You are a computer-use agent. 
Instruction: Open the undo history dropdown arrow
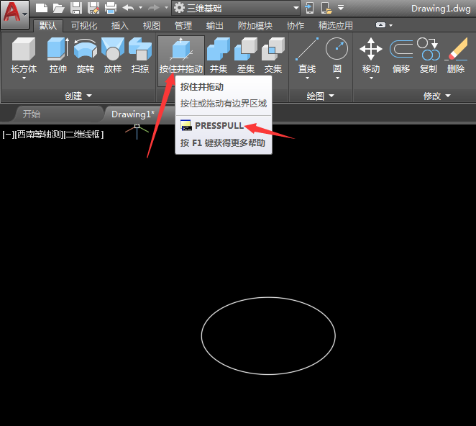pyautogui.click(x=140, y=8)
